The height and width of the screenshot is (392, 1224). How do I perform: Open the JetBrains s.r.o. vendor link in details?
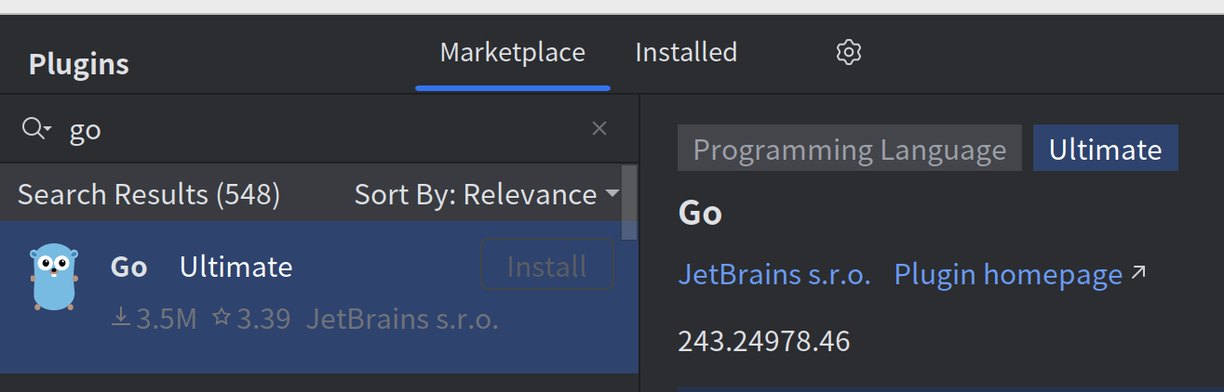tap(773, 275)
